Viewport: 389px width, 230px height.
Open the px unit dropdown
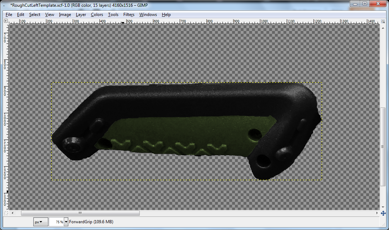[x=40, y=221]
